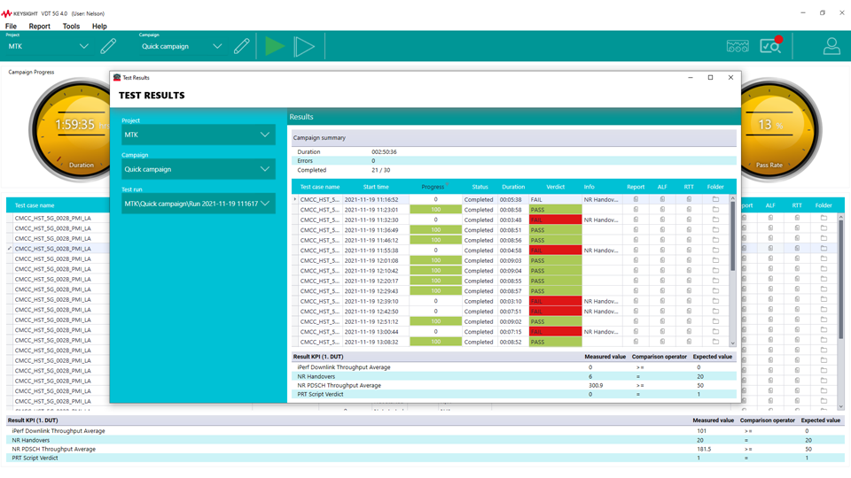Open the Report menu

[x=39, y=27]
